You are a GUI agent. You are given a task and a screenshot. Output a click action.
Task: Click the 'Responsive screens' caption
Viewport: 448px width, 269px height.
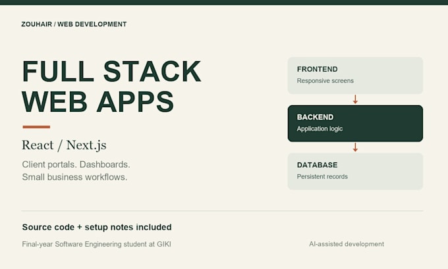click(x=325, y=81)
